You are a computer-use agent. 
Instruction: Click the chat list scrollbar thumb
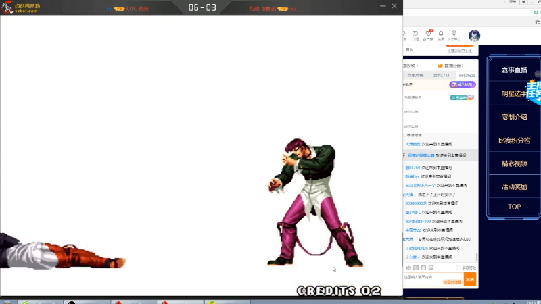[x=477, y=257]
